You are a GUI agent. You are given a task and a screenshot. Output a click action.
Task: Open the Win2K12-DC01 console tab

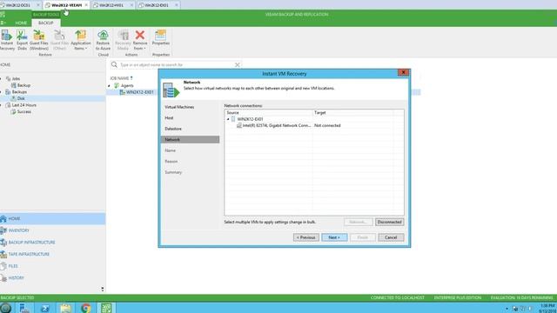click(x=17, y=5)
